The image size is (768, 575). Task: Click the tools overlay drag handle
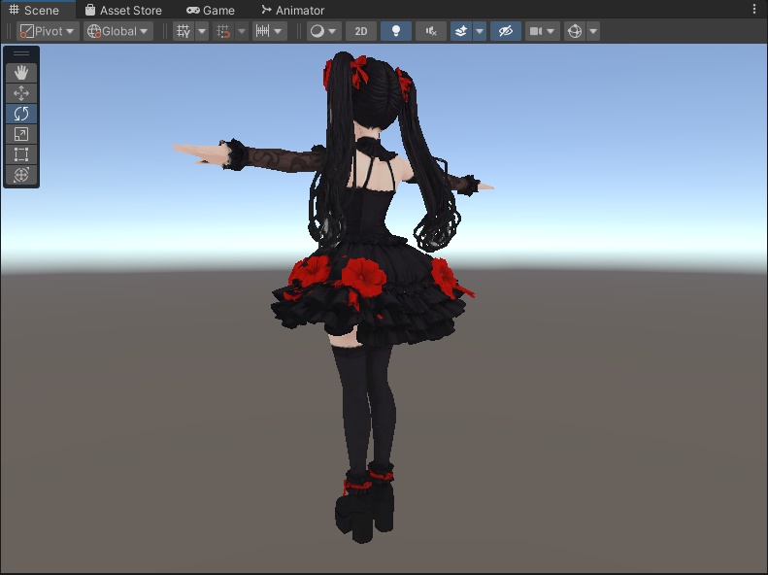21,53
